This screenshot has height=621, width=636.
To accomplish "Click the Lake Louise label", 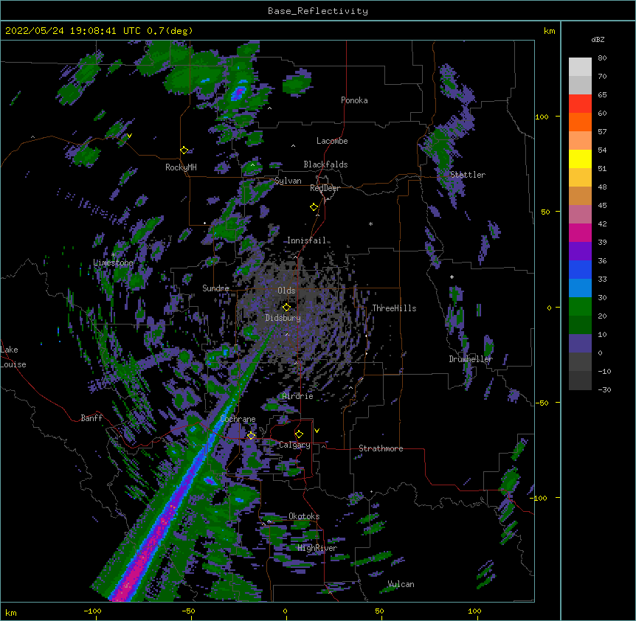I will [13, 357].
